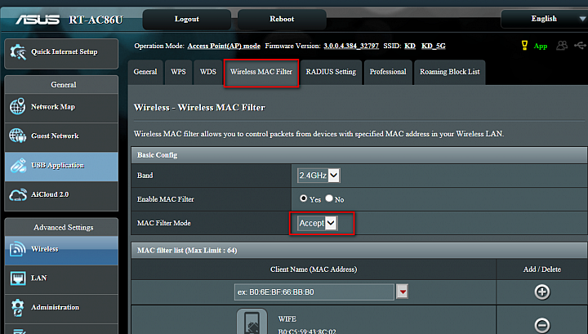Screen dimensions: 588x334
Task: Select the USB Application icon
Action: (18, 165)
